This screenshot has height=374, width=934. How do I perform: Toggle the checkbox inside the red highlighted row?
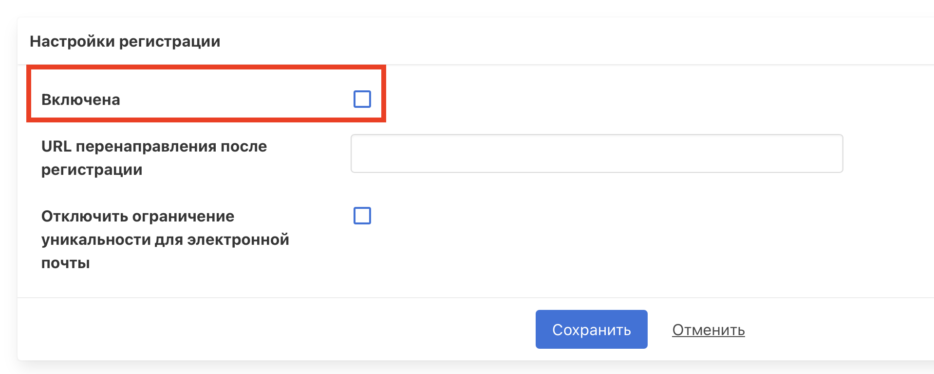(x=362, y=99)
